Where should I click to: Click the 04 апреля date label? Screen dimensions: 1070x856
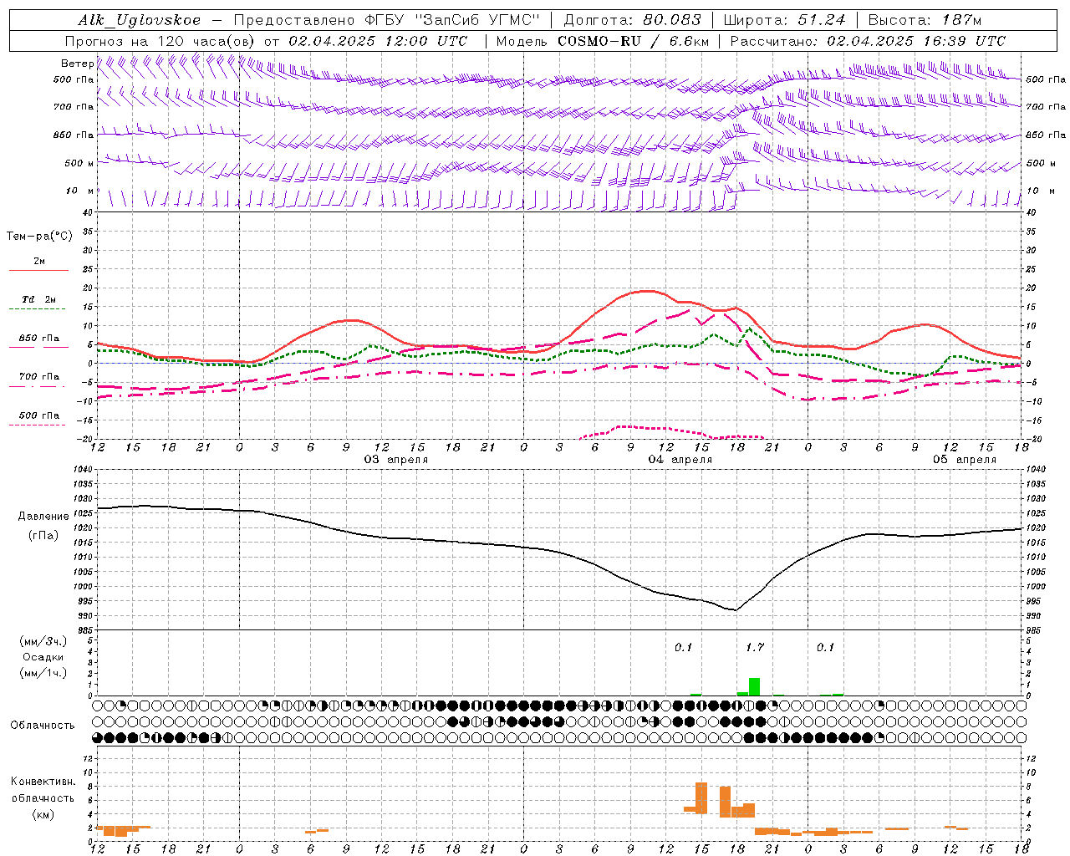coord(680,460)
